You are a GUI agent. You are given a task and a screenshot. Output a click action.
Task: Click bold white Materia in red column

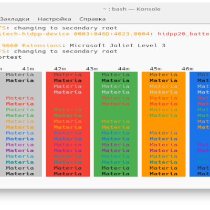tap(68, 92)
